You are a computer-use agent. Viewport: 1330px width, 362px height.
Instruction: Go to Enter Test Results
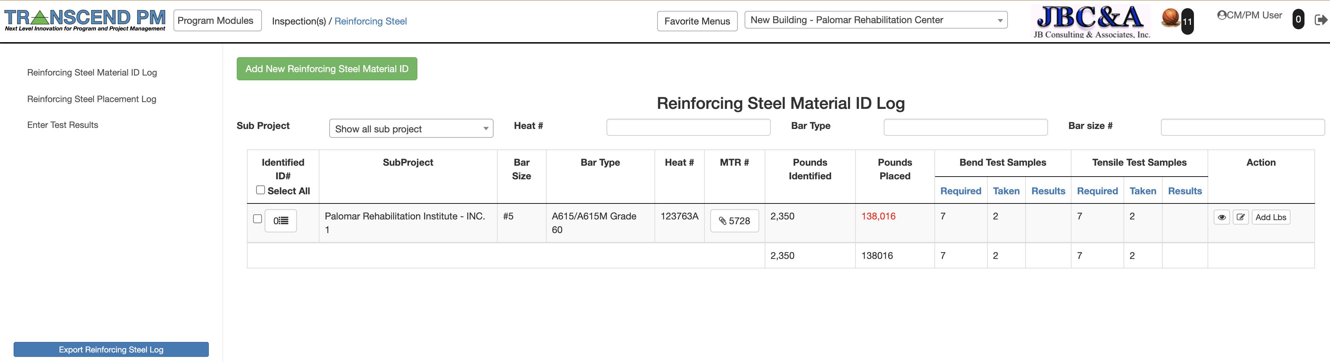(x=63, y=125)
